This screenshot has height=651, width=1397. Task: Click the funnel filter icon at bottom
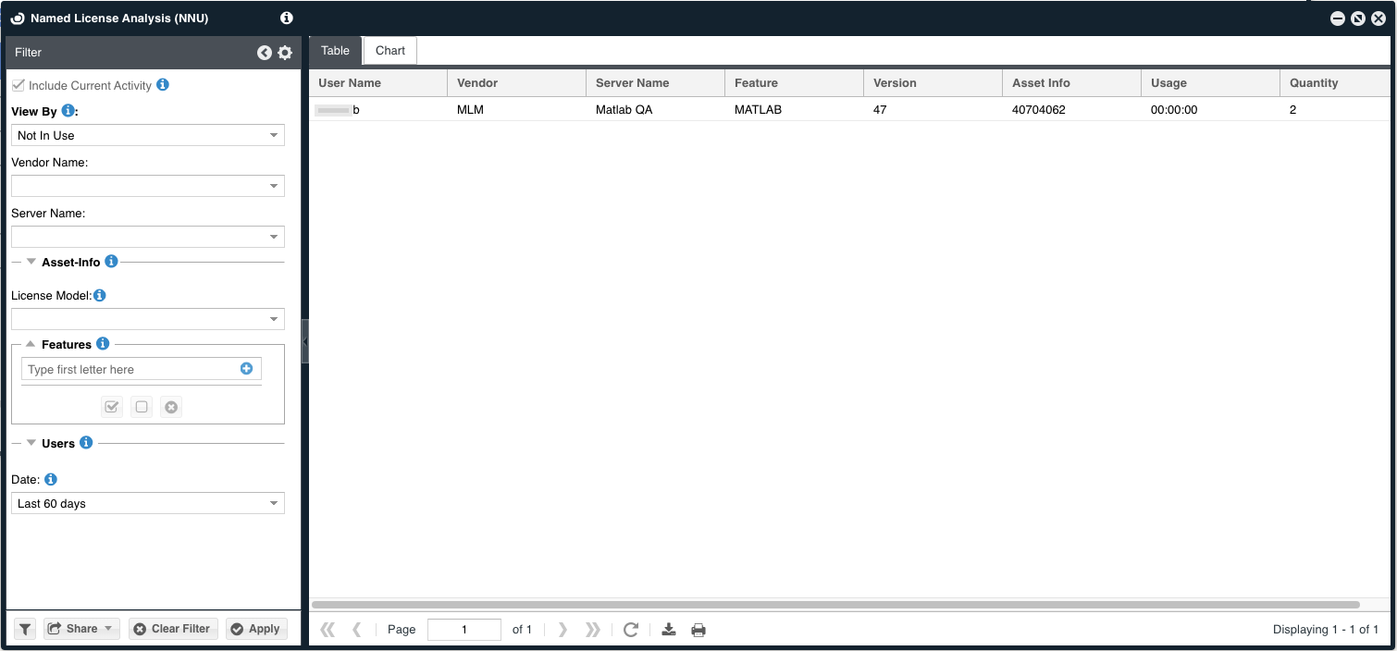25,629
